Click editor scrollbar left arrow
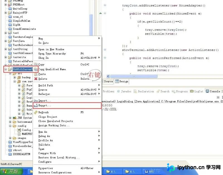The height and width of the screenshot is (175, 223). [108, 76]
